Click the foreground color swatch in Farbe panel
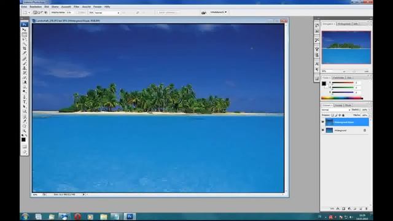Screen dimensions: 393x221 (x=324, y=83)
